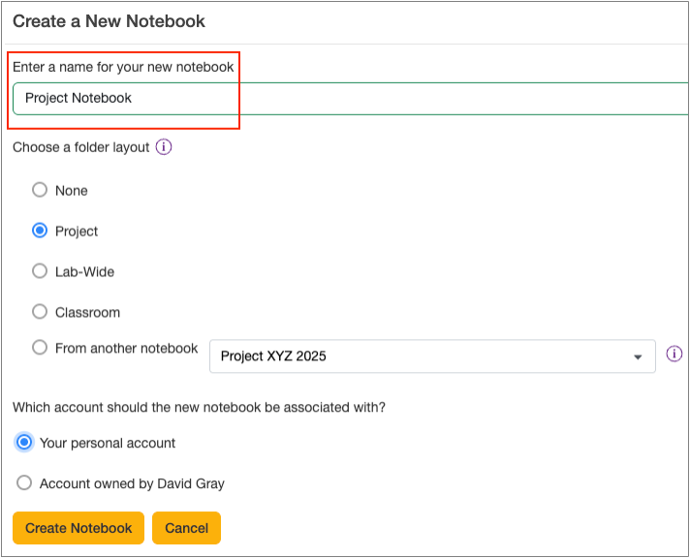Select the None folder layout option
Screen dimensions: 690x558
coord(40,190)
